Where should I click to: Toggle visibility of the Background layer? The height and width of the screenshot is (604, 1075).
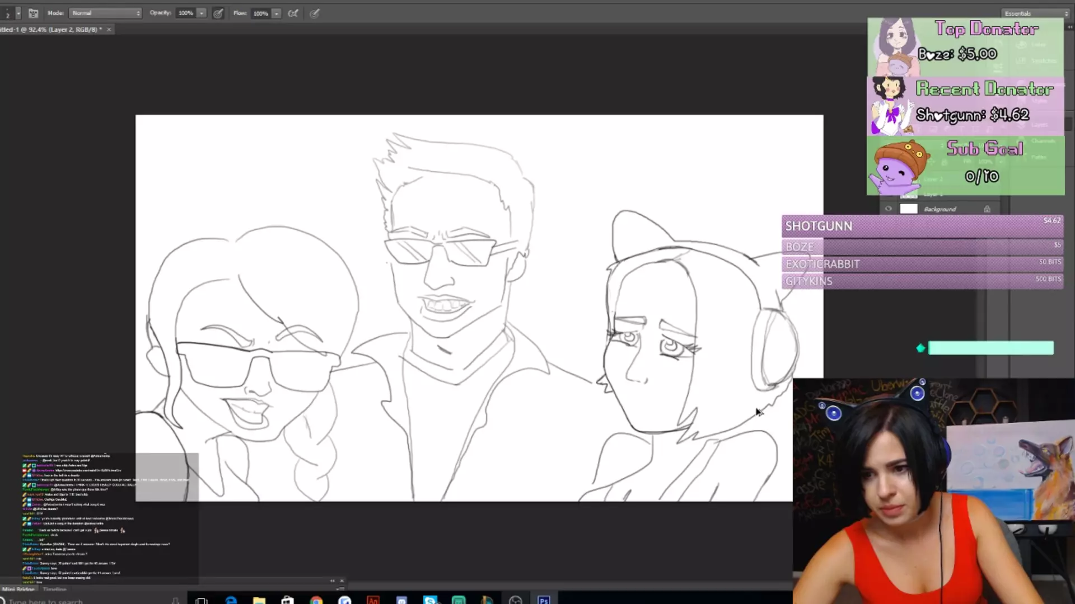pos(888,209)
